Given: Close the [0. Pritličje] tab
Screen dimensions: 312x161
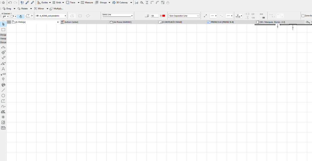Looking at the screenshot, I should (x=58, y=22).
